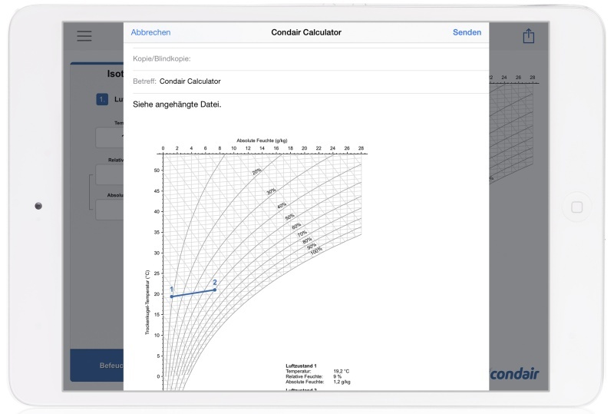Image resolution: width=614 pixels, height=414 pixels.
Task: Click the Temperatur value 19,2 °C
Action: [x=342, y=371]
